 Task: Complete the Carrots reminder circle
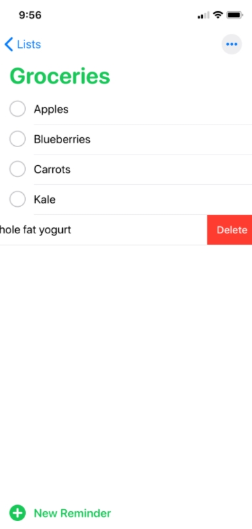(x=17, y=169)
